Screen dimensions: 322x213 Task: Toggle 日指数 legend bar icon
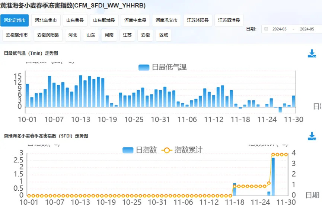128,150
